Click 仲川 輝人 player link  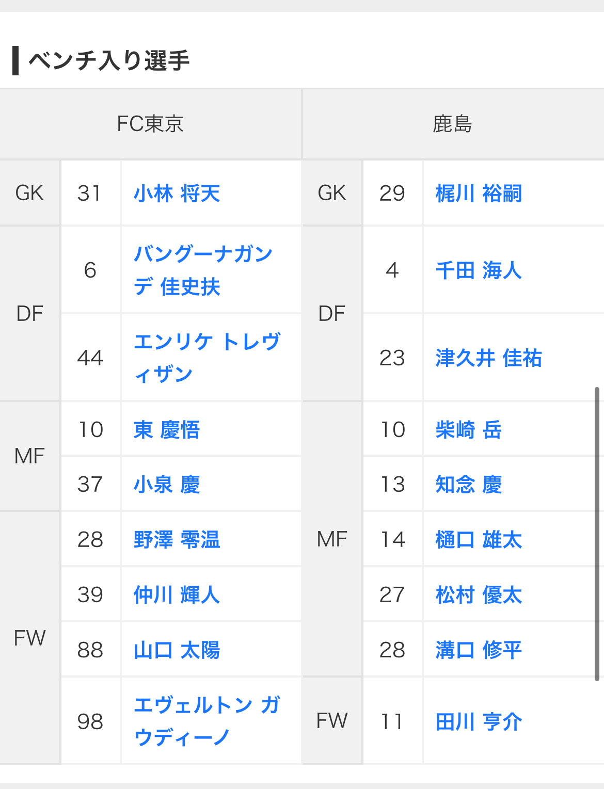click(177, 595)
